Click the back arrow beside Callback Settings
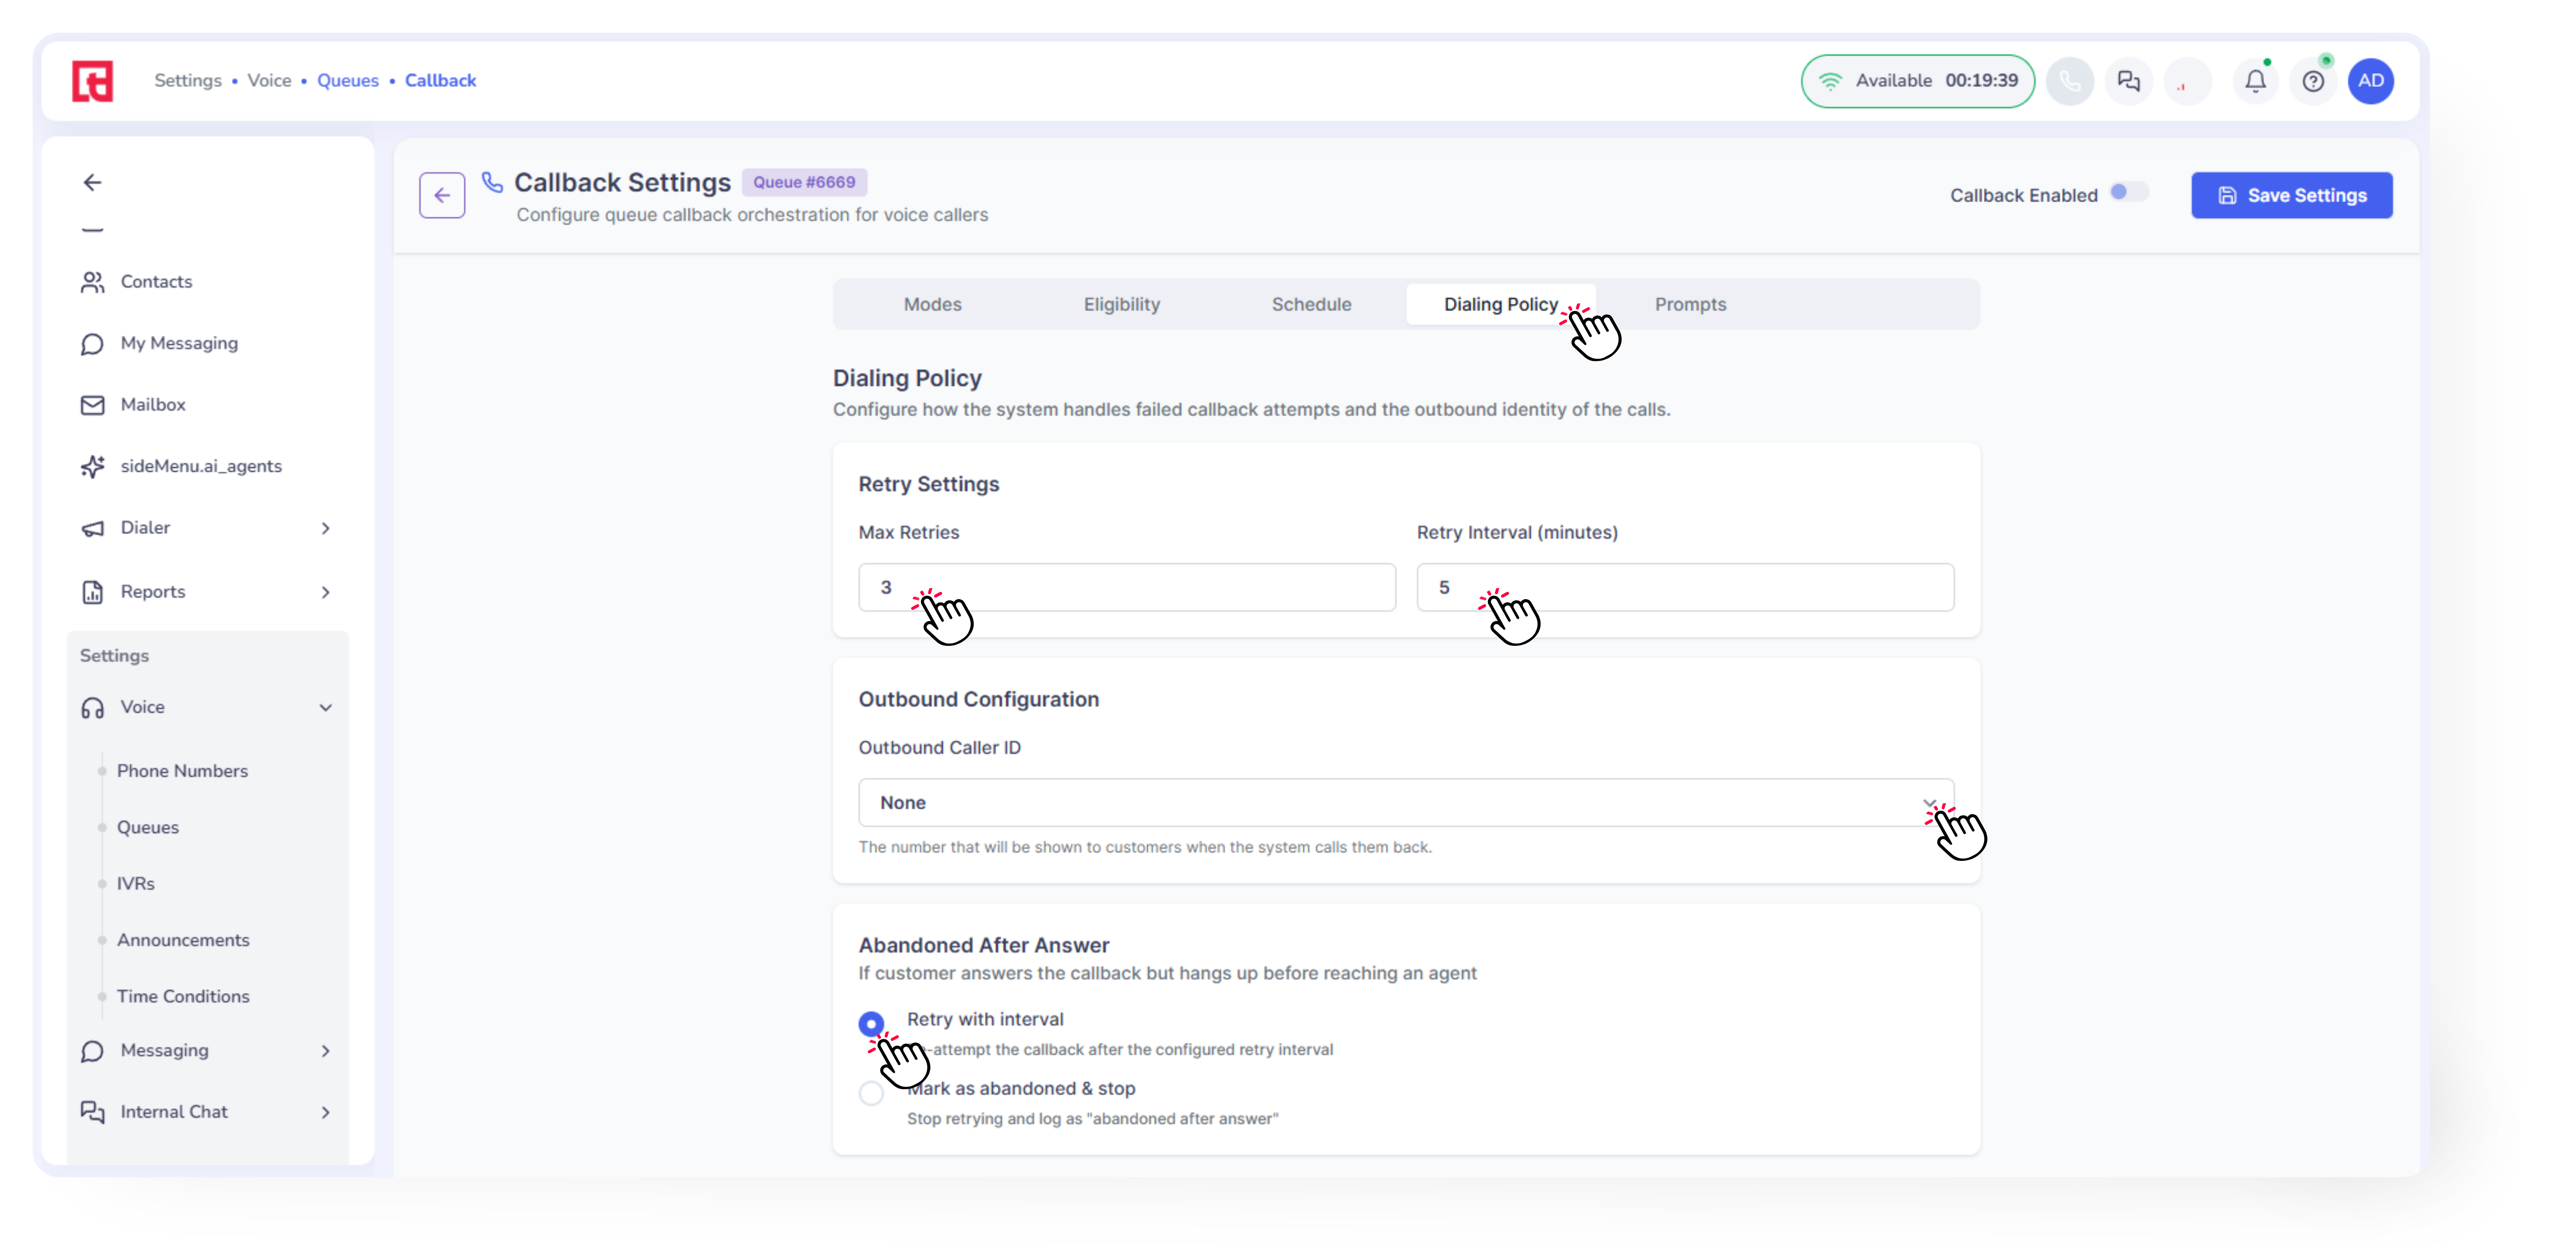This screenshot has width=2576, height=1248. [x=442, y=195]
